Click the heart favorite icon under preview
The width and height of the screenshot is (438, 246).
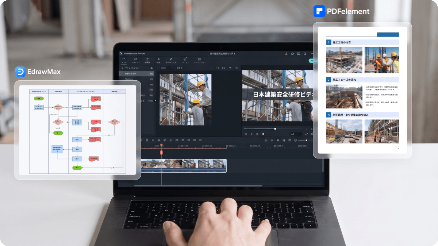(307, 134)
